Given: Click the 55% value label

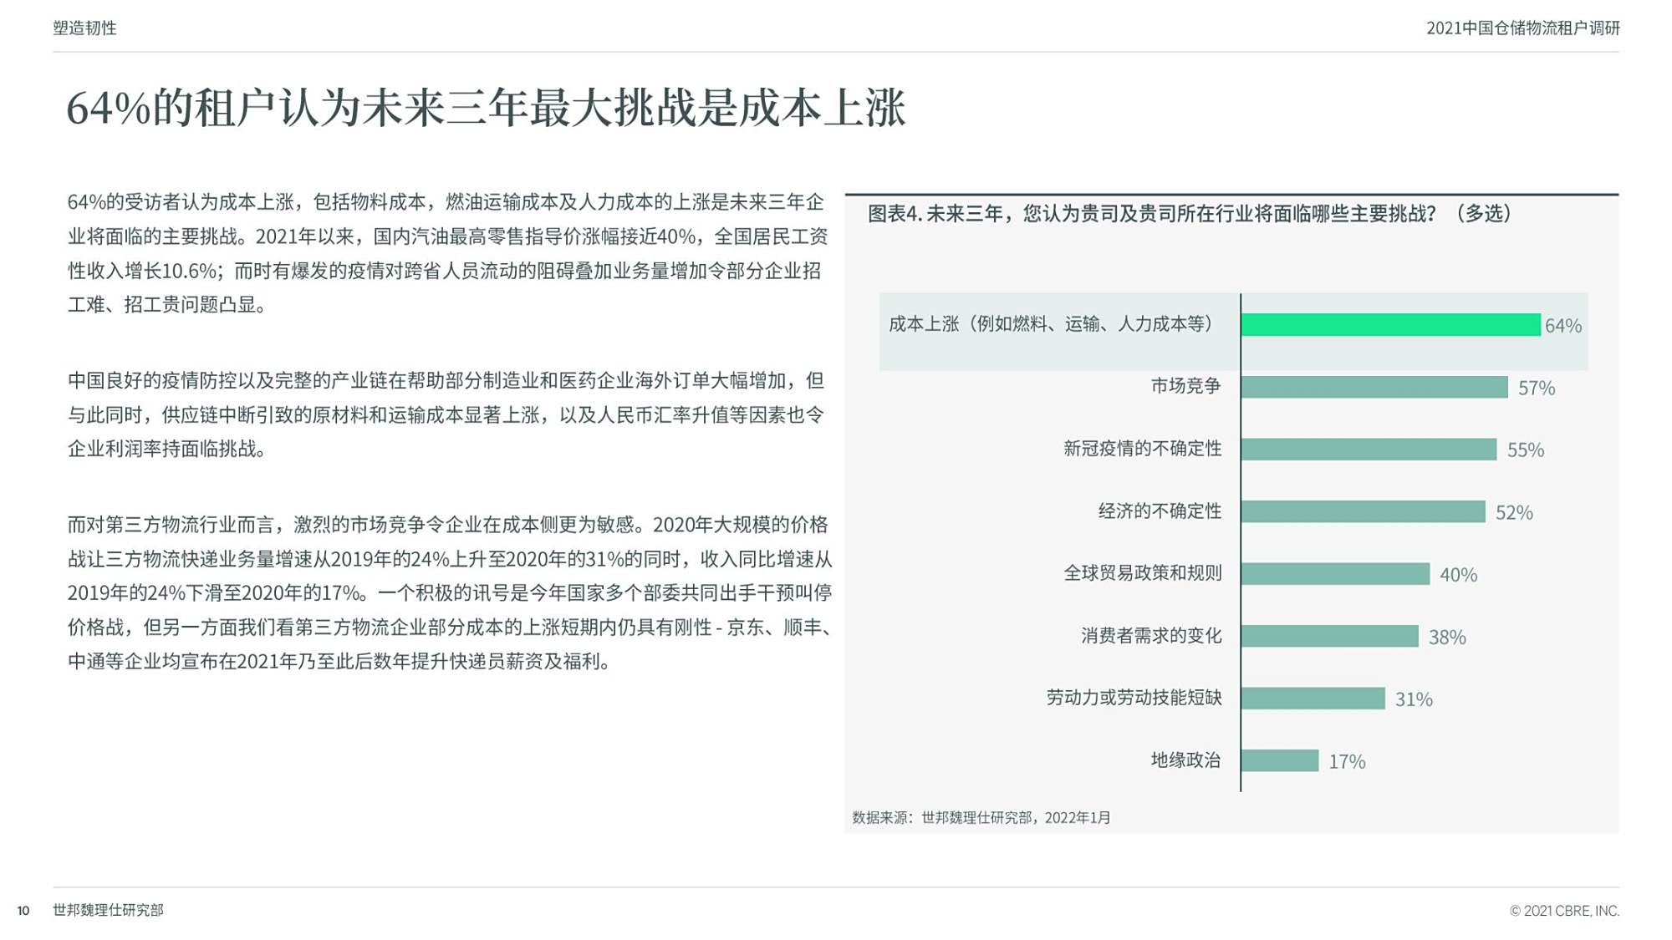Looking at the screenshot, I should click(1525, 450).
